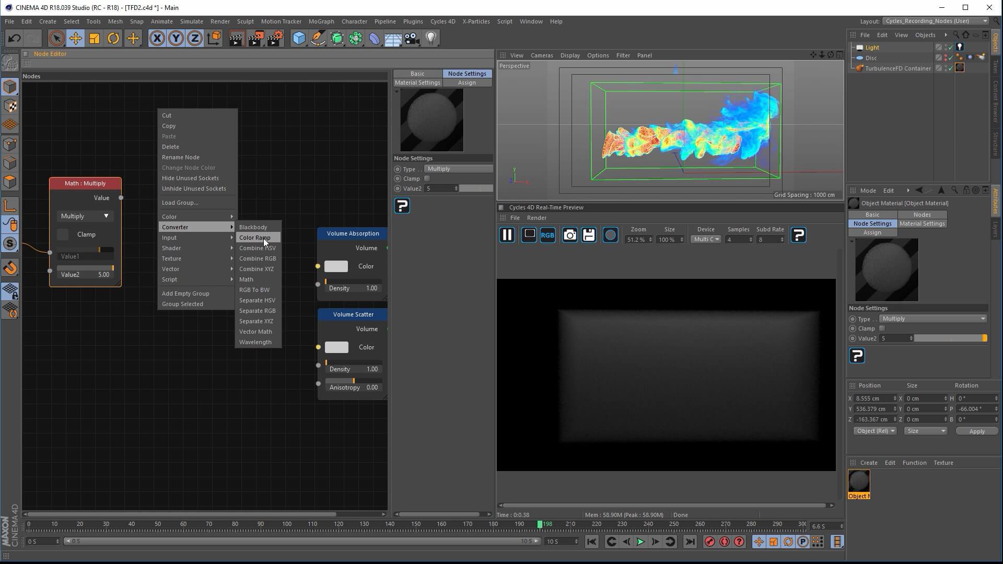The image size is (1003, 564).
Task: Open the Multi C device dropdown
Action: click(x=706, y=239)
